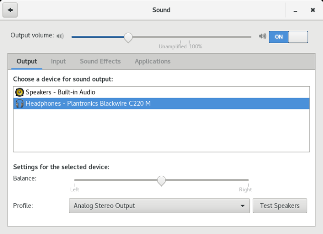The height and width of the screenshot is (234, 323).
Task: Click the yellow Speakers device icon
Action: coord(19,92)
